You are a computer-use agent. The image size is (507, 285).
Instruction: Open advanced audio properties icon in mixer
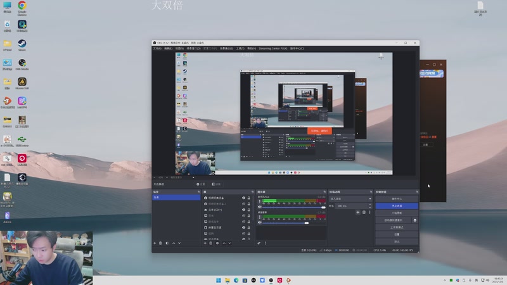tap(259, 243)
